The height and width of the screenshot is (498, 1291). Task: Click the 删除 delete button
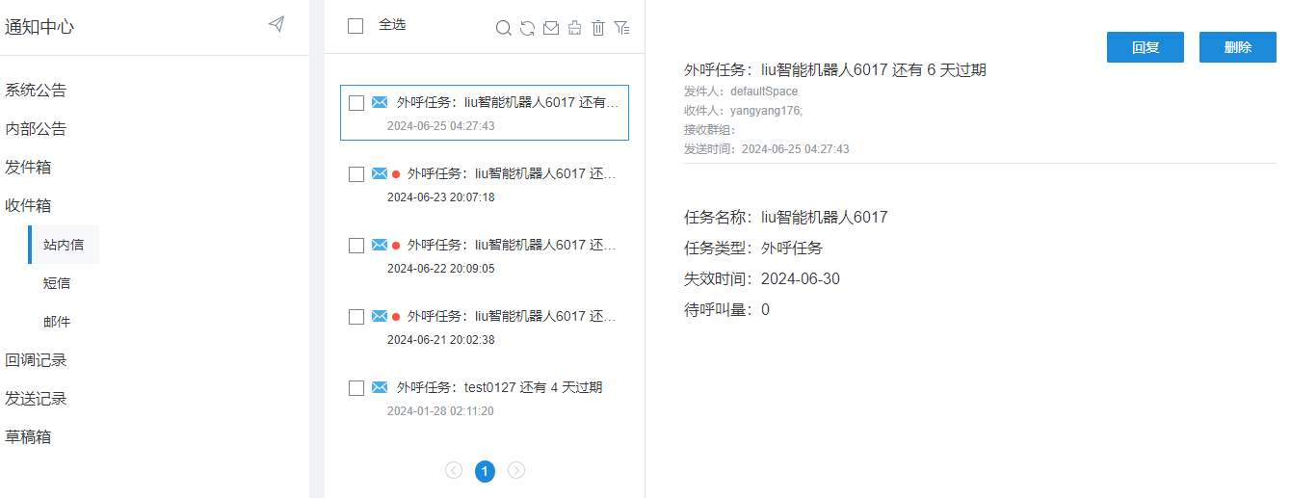coord(1238,47)
